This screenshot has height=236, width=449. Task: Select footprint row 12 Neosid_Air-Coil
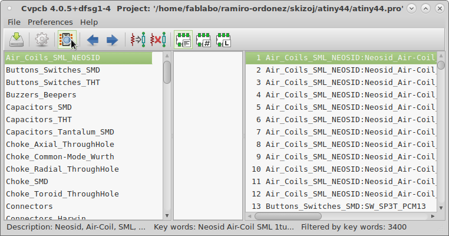[341, 194]
